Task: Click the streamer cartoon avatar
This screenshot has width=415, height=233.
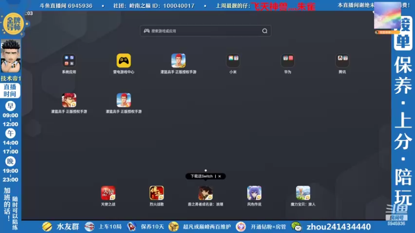Action: click(x=10, y=56)
